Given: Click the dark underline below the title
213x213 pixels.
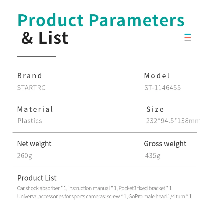Looking at the screenshot, I should (36, 56).
